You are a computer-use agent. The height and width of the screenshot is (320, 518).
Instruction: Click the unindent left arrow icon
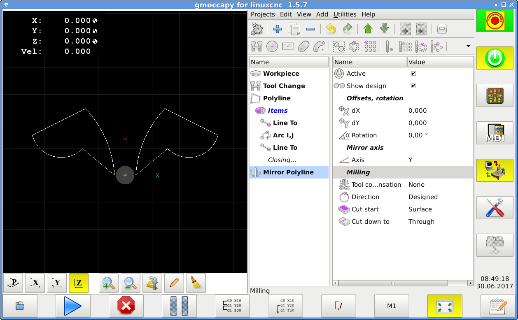pyautogui.click(x=421, y=29)
